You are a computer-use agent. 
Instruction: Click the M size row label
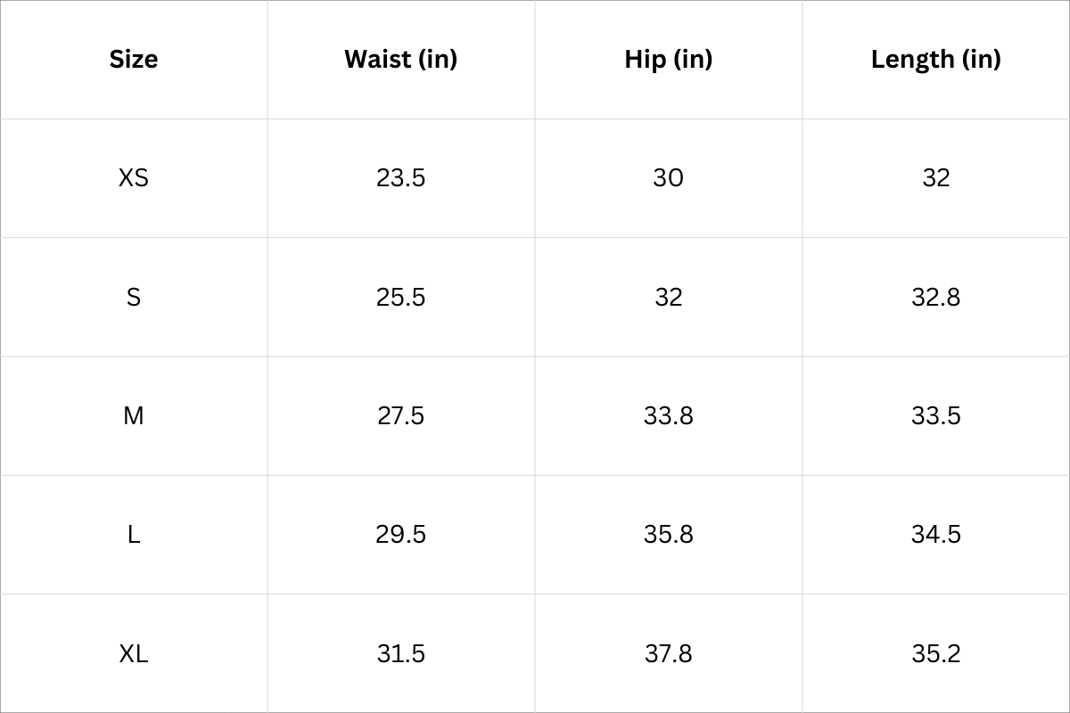point(134,415)
